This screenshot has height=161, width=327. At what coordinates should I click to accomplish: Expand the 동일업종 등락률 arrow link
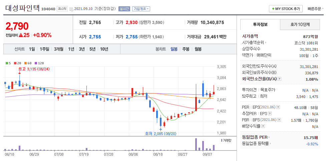pos(270,144)
